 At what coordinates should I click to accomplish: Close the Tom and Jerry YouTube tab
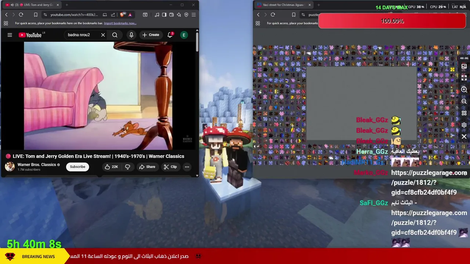(x=58, y=5)
